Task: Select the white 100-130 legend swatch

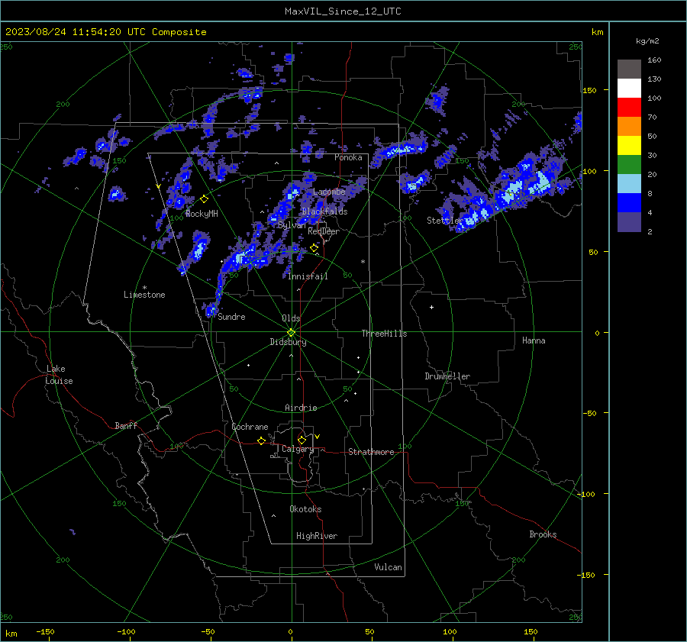Action: [x=629, y=89]
